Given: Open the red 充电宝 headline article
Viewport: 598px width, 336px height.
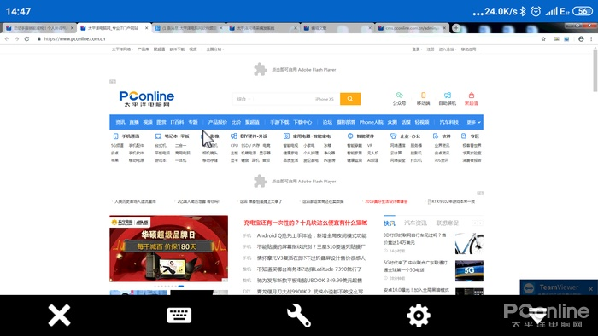Looking at the screenshot, I should [306, 223].
